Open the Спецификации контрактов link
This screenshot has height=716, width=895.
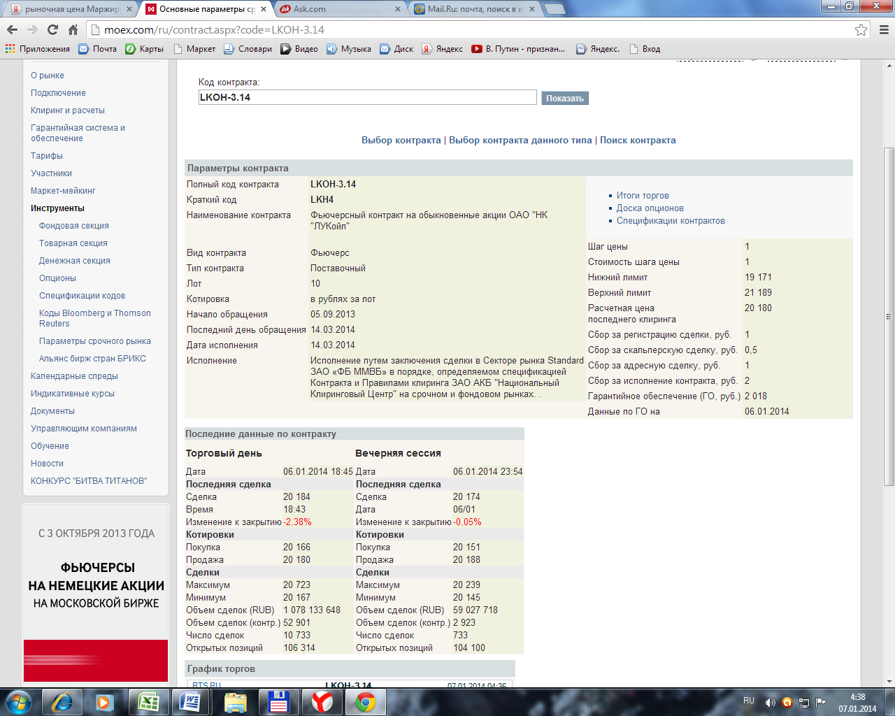pyautogui.click(x=671, y=221)
